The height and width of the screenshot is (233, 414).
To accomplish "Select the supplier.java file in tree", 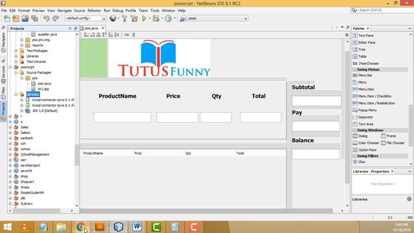I will click(47, 34).
